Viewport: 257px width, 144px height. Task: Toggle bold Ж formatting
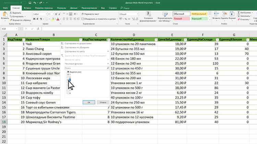(34, 19)
